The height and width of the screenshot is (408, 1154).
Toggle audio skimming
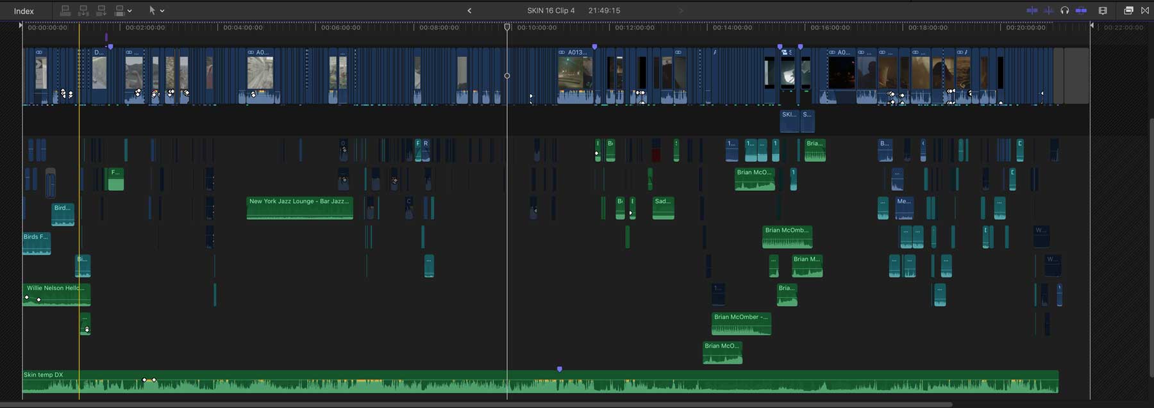[1049, 10]
